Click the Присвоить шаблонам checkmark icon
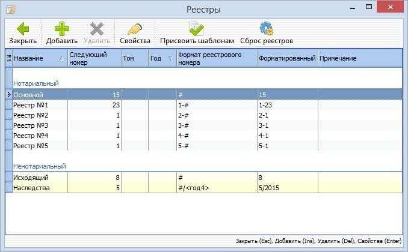This screenshot has width=408, height=252. pyautogui.click(x=196, y=29)
